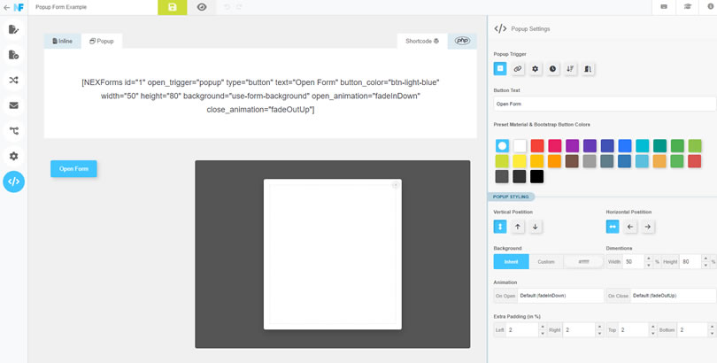Click the Button Text input field
717x363 pixels.
coord(605,104)
